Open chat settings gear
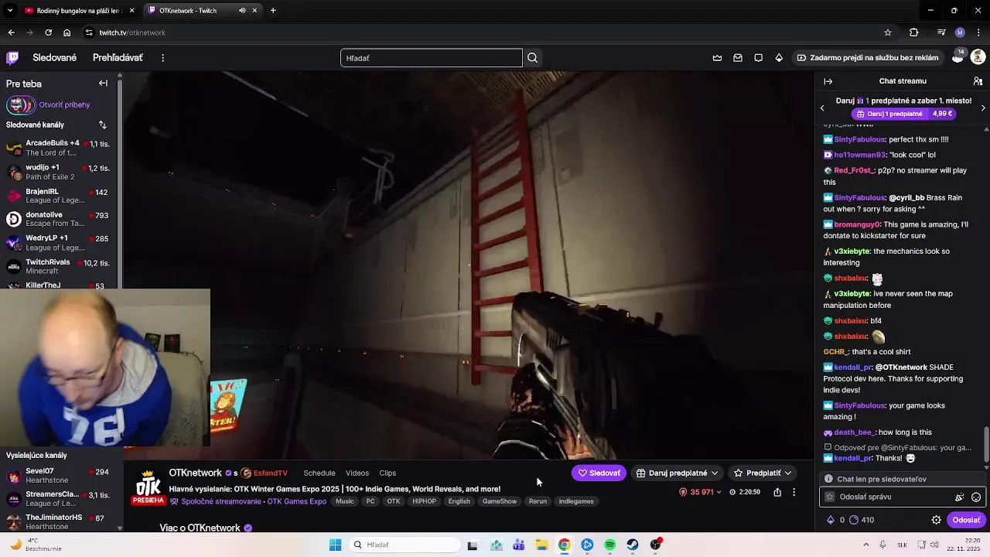 tap(936, 520)
